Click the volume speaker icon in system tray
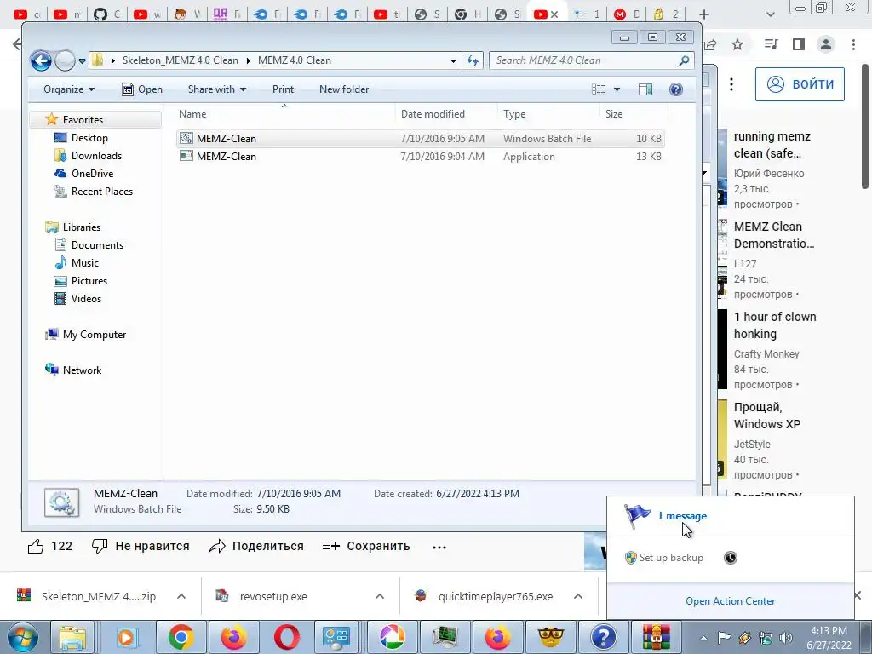872x654 pixels. [x=786, y=638]
